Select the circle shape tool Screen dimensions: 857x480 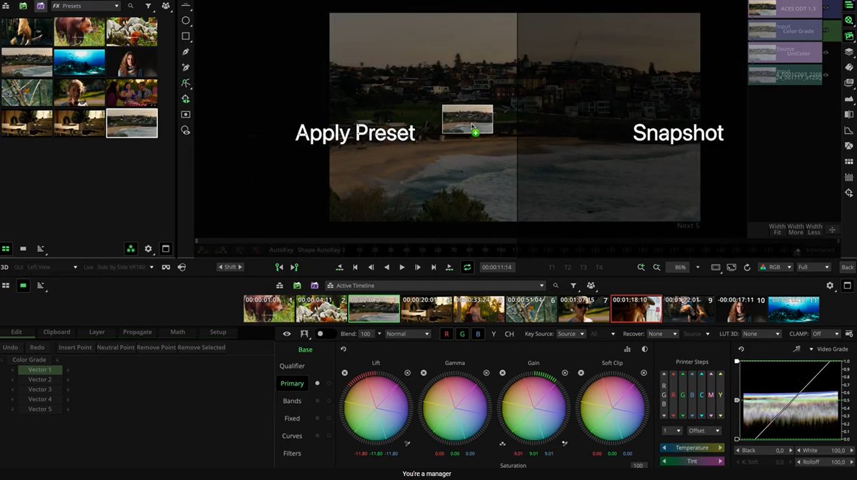[x=186, y=21]
